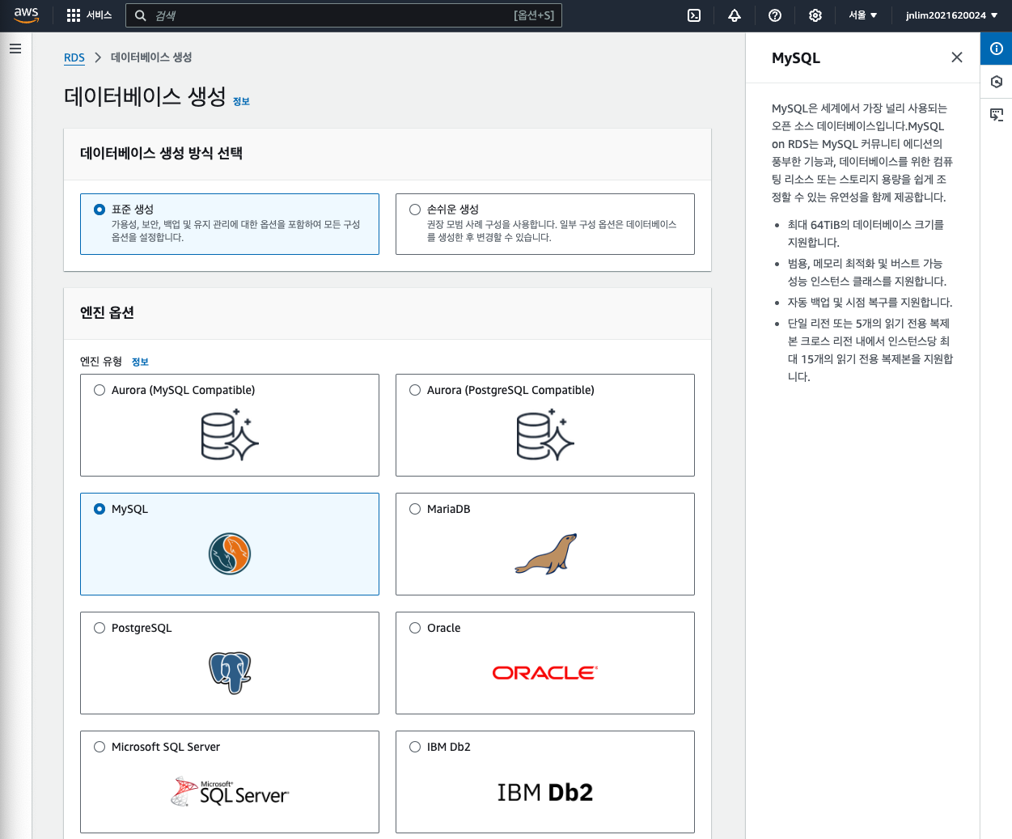Viewport: 1012px width, 839px height.
Task: Click the MariaDB seal logo
Action: [546, 554]
